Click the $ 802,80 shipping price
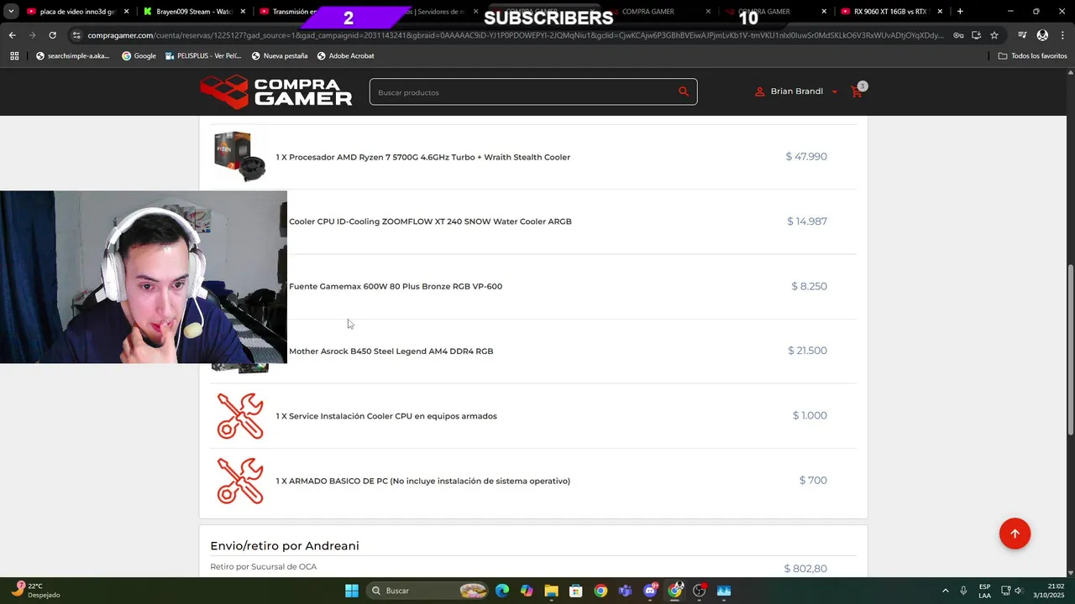This screenshot has width=1075, height=604. [805, 569]
